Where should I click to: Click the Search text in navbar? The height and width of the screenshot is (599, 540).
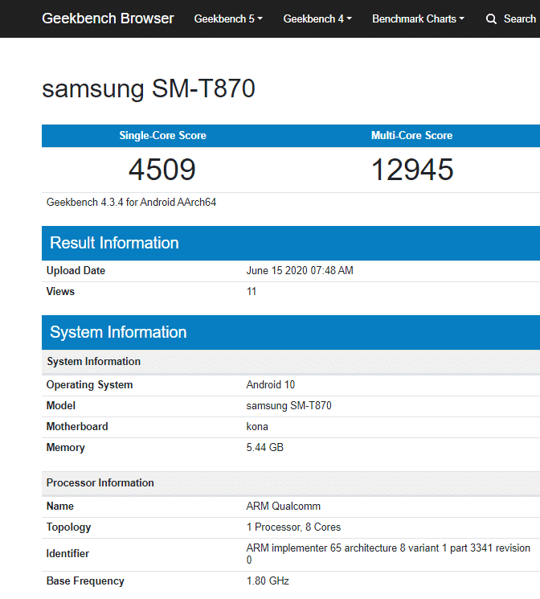click(519, 18)
